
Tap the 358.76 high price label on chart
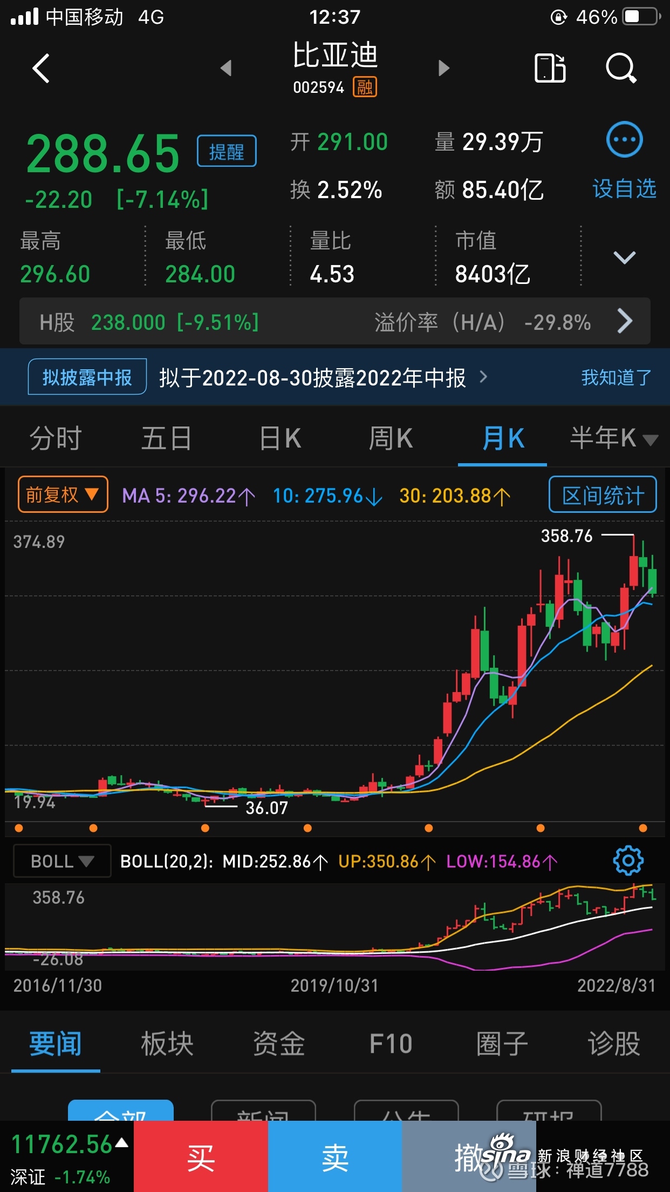pos(566,536)
